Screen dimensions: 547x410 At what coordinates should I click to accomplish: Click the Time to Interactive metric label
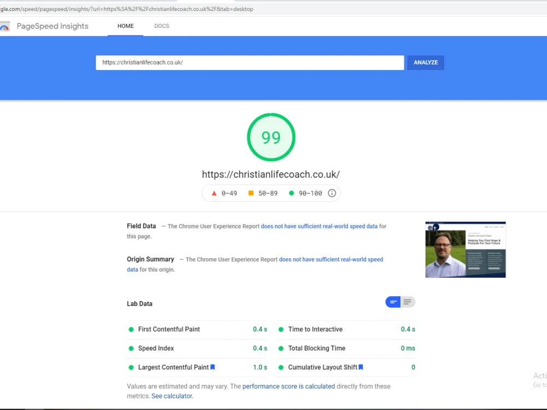[x=316, y=330]
